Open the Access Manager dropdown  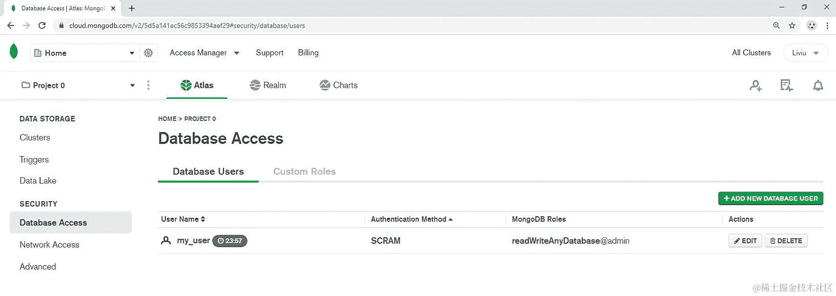click(204, 53)
